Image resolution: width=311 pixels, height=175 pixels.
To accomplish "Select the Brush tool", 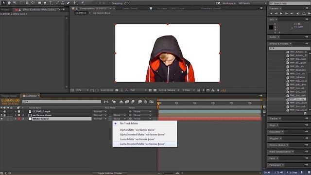I will (57, 3).
